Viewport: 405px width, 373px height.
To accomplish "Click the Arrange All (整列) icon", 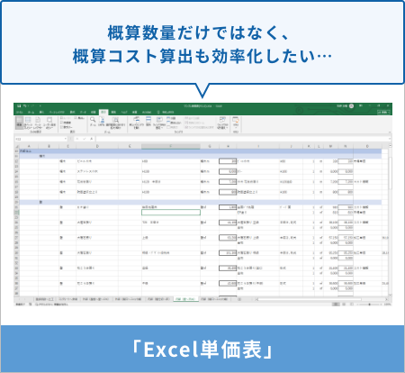I will click(148, 122).
